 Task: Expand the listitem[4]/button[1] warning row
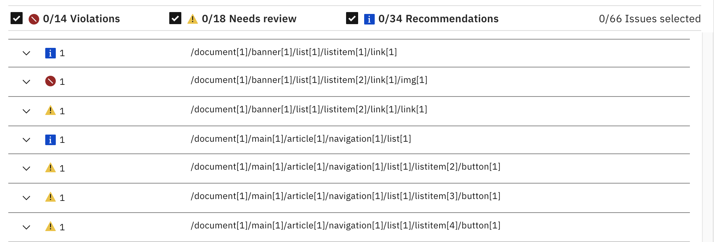[x=26, y=227]
